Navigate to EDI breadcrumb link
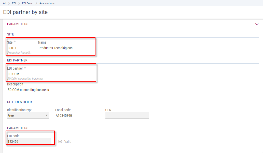The image size is (263, 153). (x=14, y=3)
